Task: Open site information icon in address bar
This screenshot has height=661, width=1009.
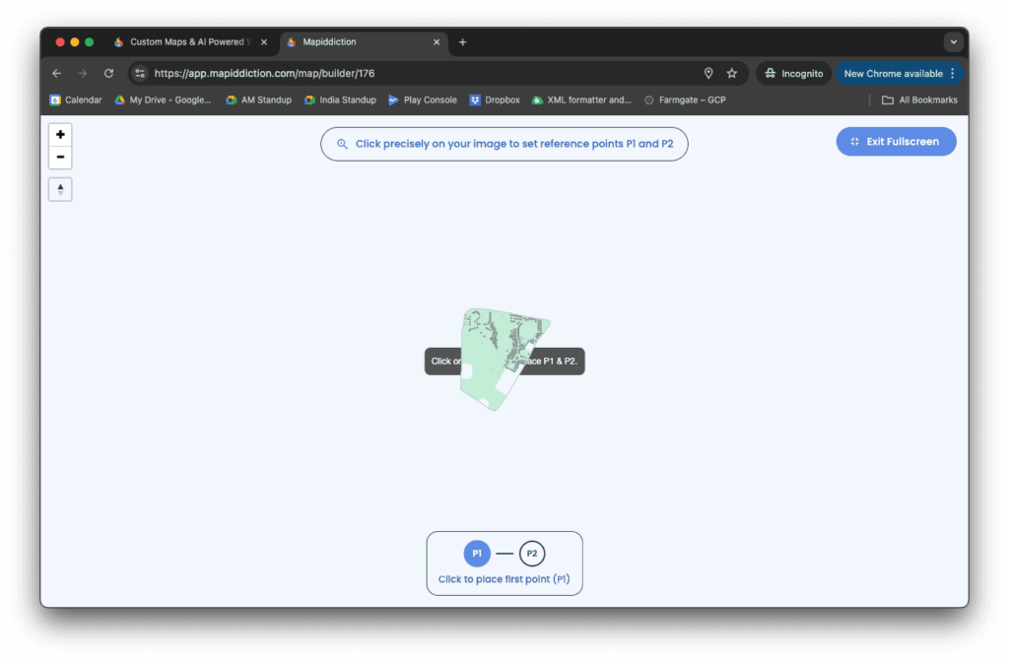Action: [x=140, y=73]
